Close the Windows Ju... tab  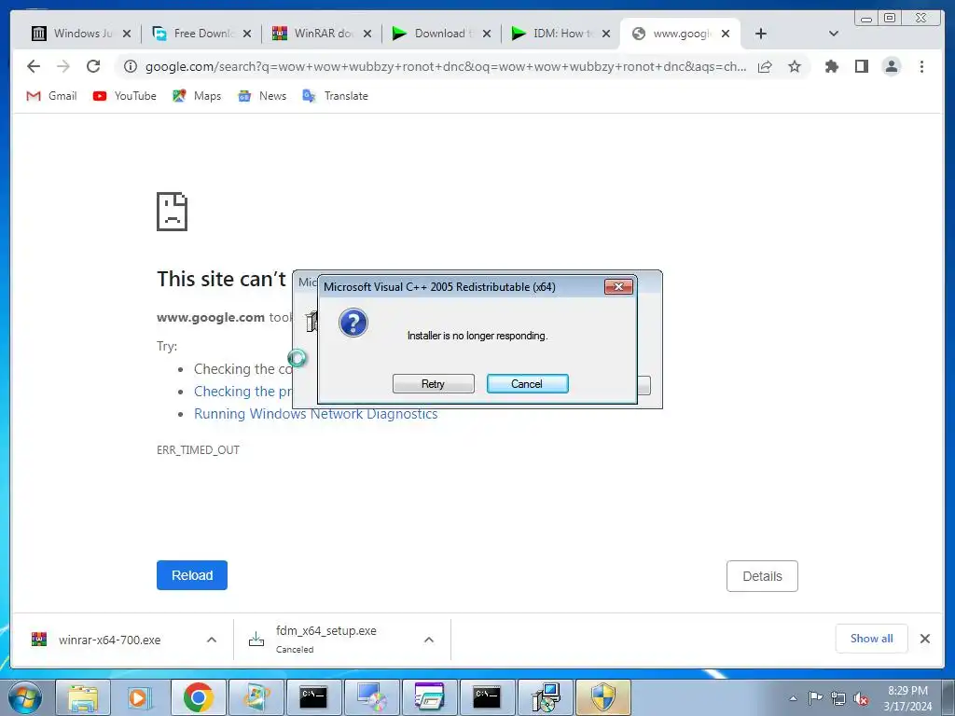pos(127,34)
